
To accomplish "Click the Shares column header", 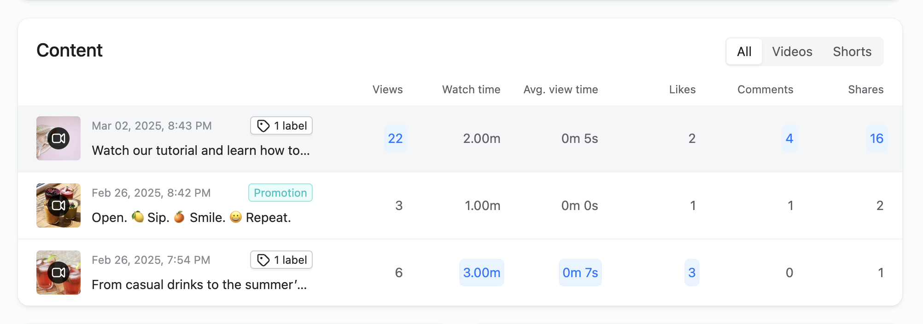I will (x=865, y=90).
